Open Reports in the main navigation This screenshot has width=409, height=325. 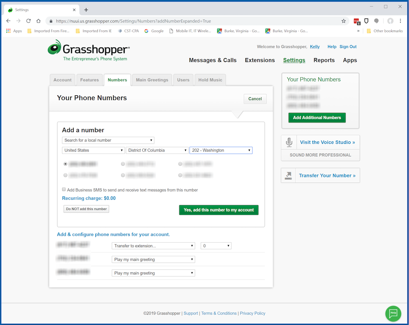point(324,60)
